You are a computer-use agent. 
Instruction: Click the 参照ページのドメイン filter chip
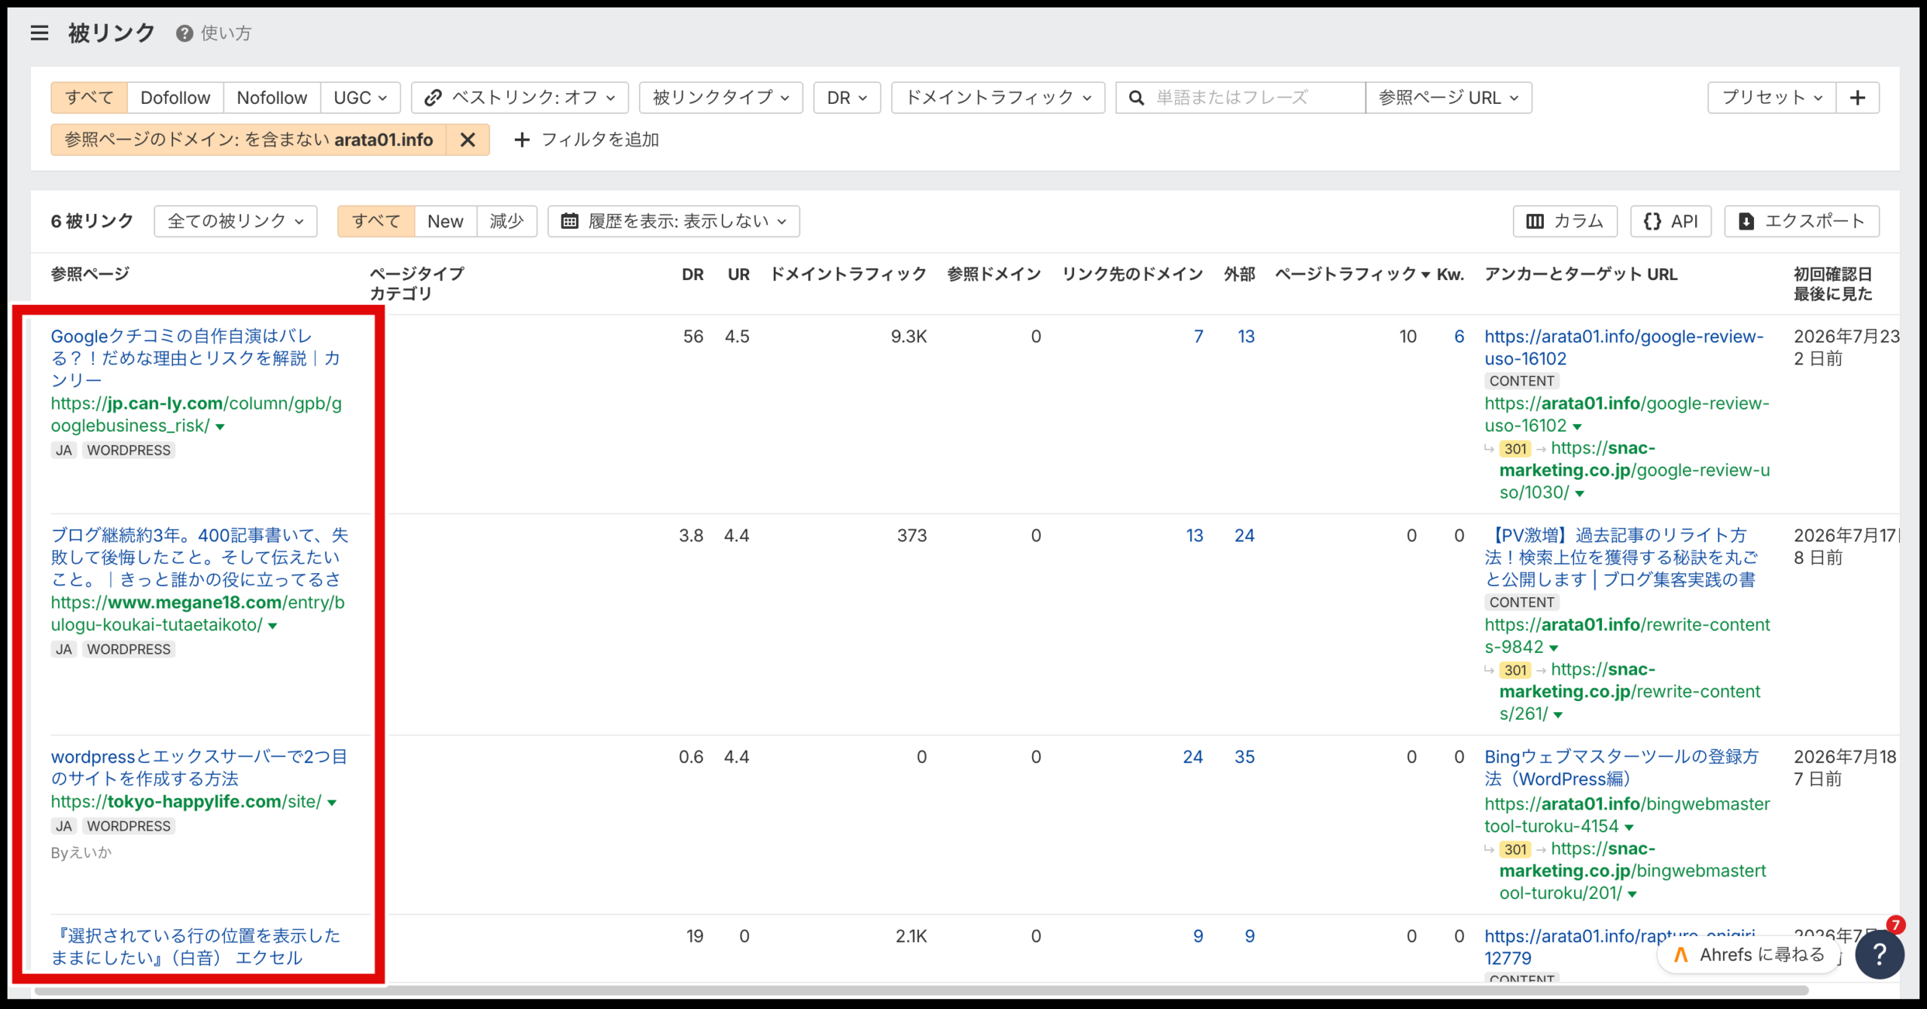tap(248, 140)
